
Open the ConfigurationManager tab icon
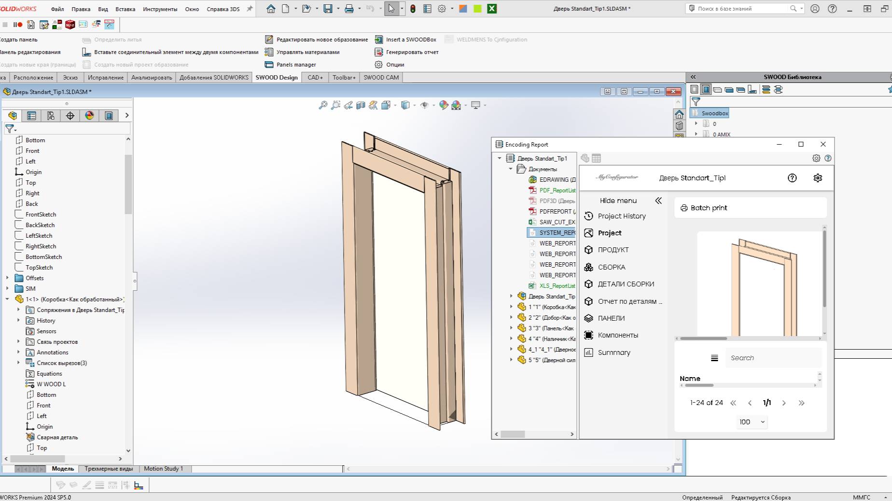[51, 116]
